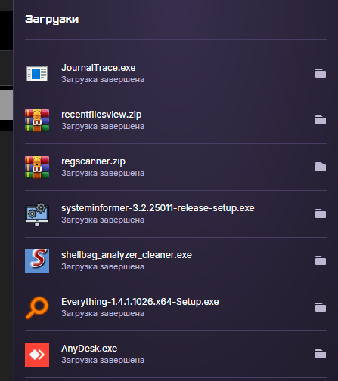
Task: Show Everything-1.4.1.1026.x64-Setup.exe in folder
Action: click(x=321, y=307)
